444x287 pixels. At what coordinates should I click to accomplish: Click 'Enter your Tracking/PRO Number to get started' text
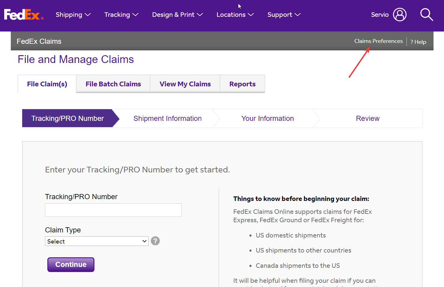click(x=137, y=170)
